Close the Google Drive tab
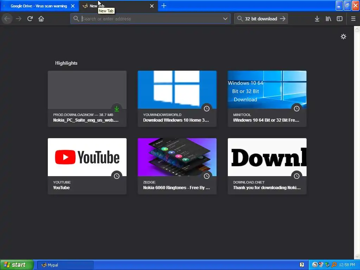The height and width of the screenshot is (270, 360). 73,6
